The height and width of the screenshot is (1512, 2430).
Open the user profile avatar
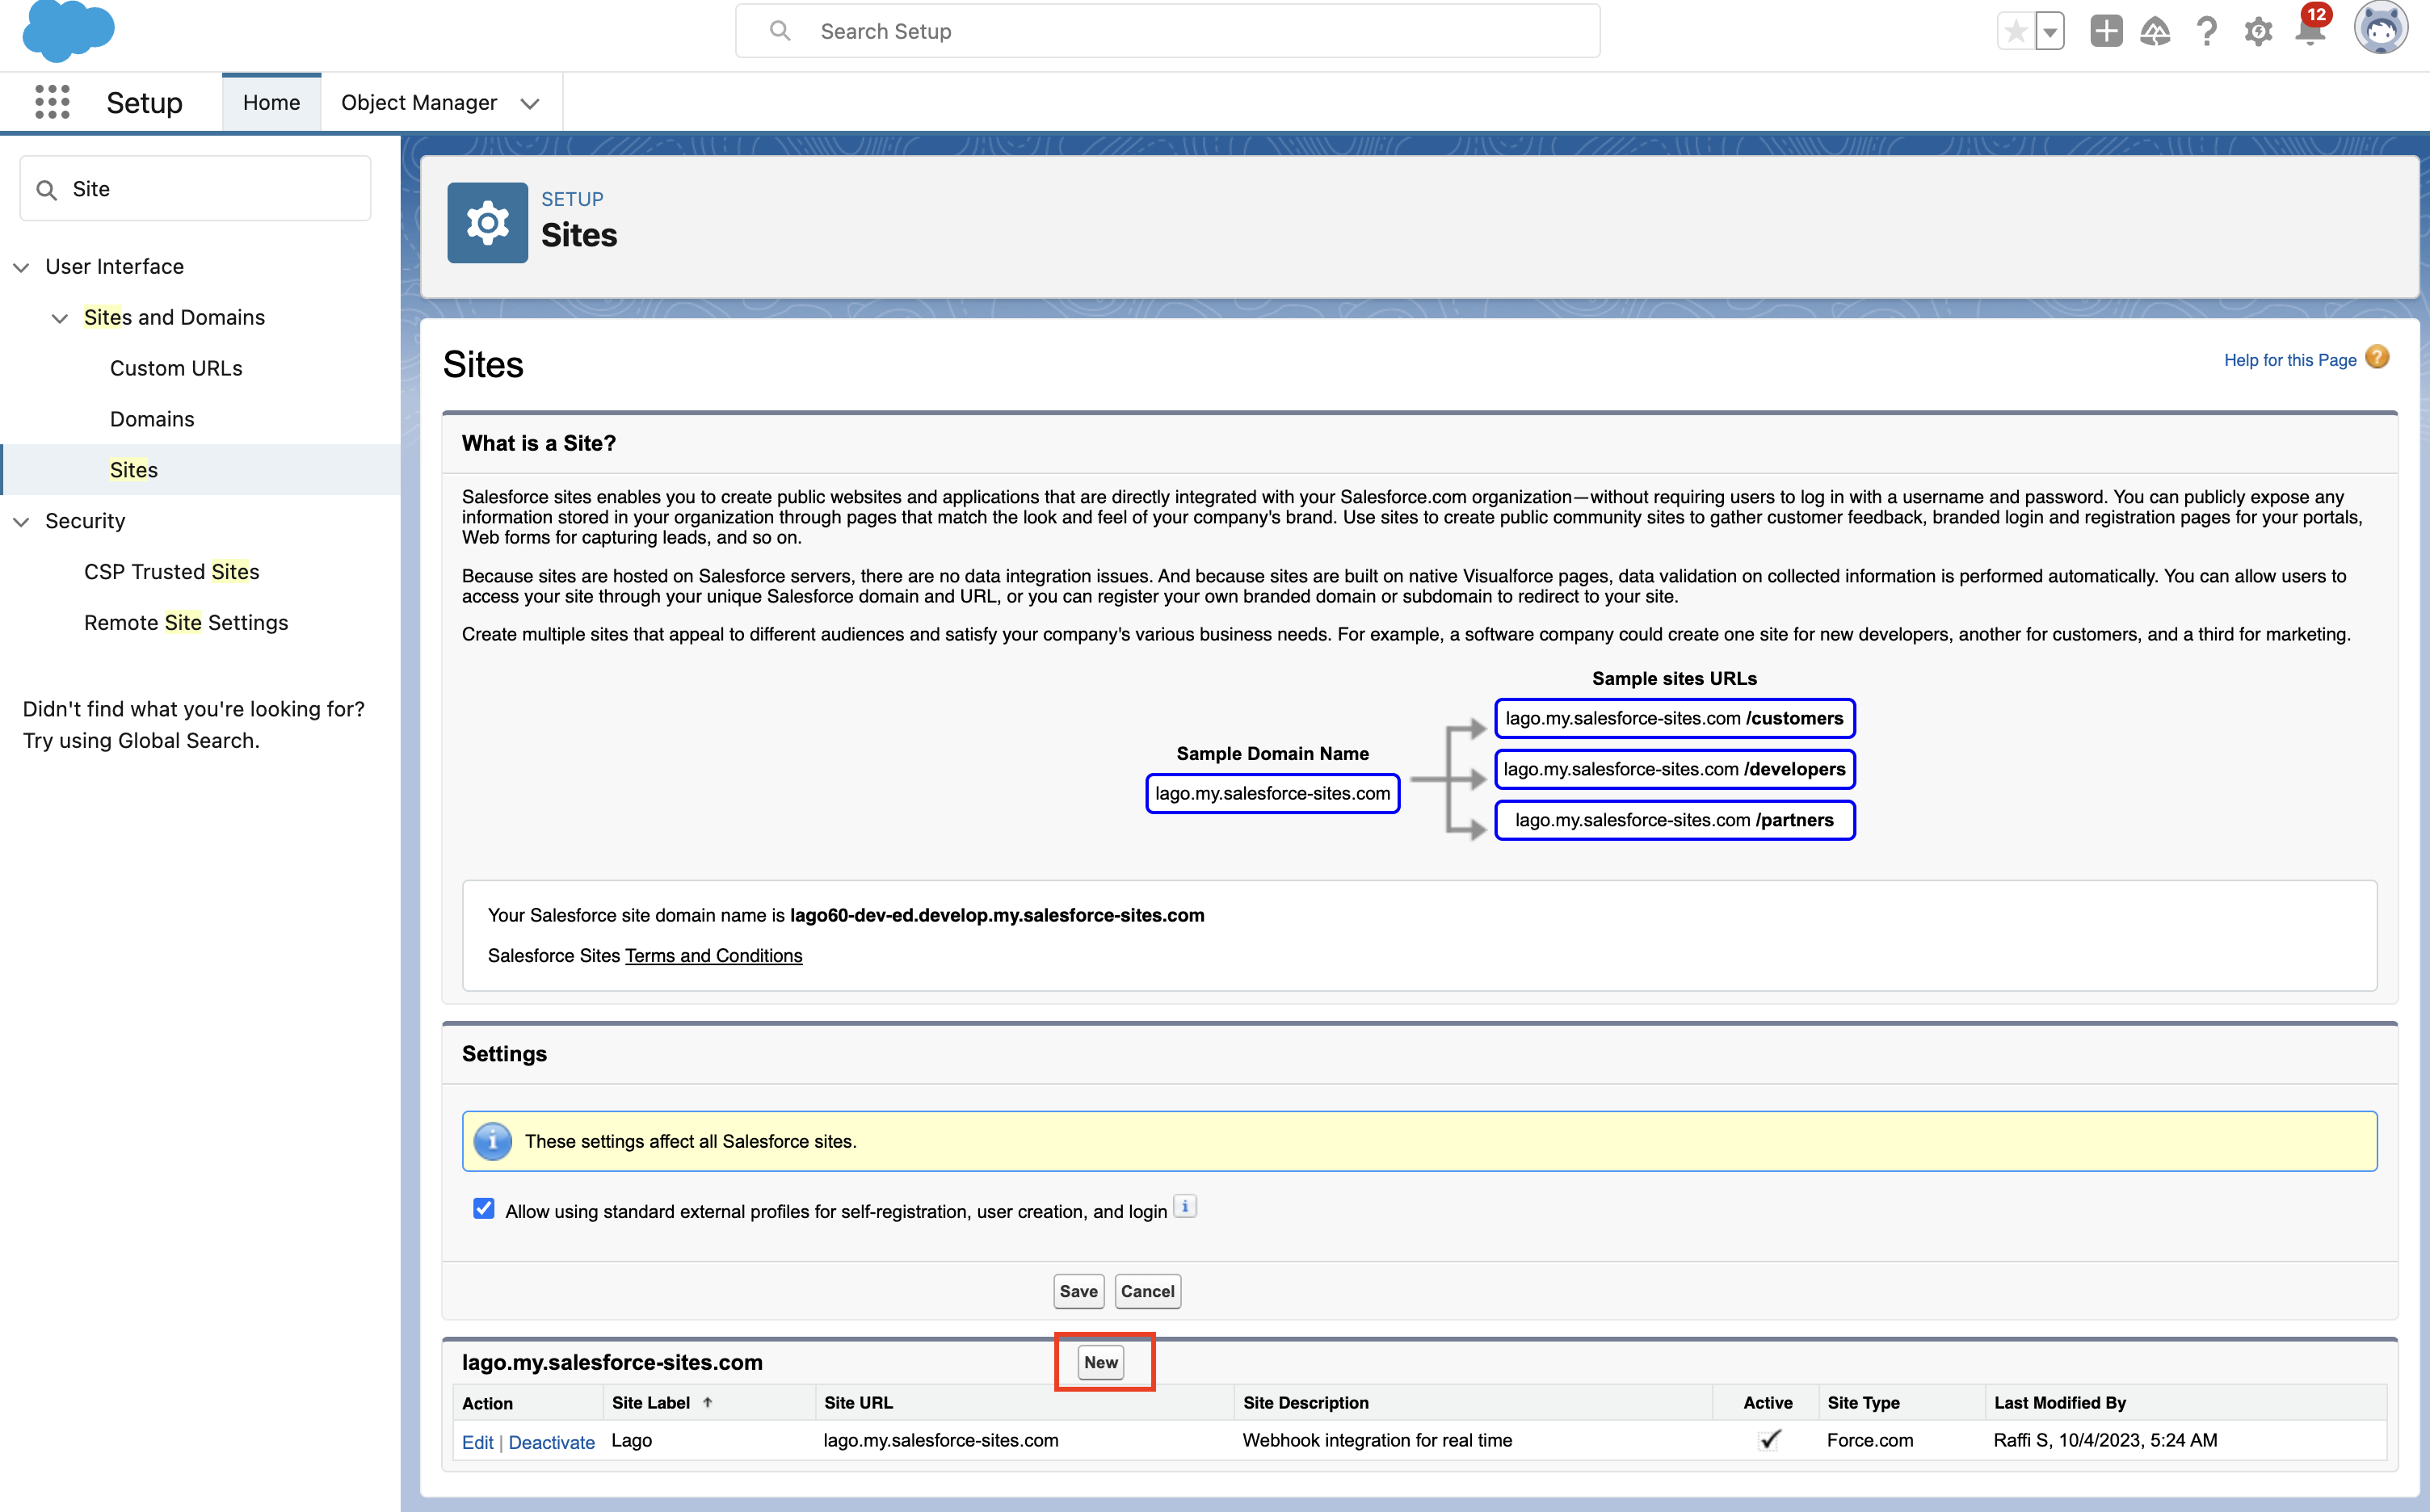[2381, 28]
